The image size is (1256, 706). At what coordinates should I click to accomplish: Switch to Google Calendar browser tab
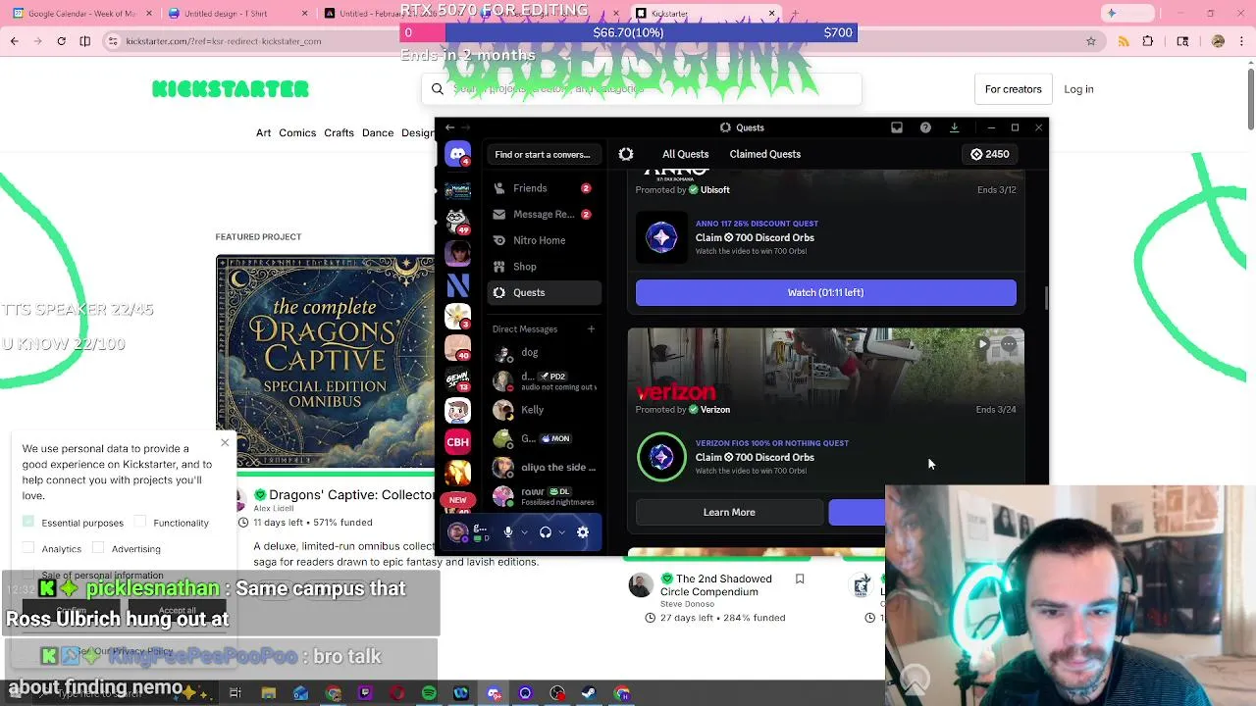coord(82,14)
